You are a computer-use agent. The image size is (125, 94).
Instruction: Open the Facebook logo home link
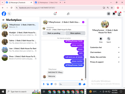(x=4, y=14)
